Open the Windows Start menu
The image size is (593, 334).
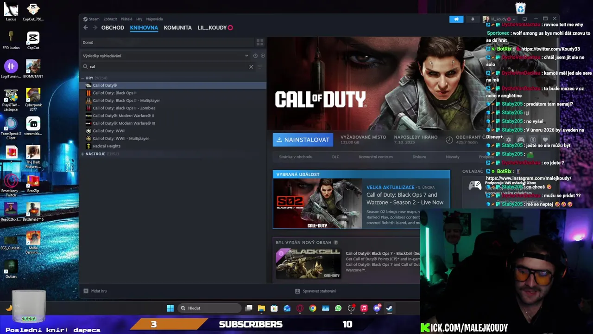click(x=170, y=308)
